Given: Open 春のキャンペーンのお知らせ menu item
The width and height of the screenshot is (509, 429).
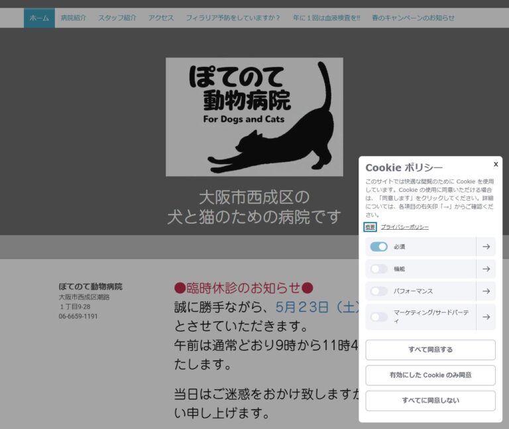Looking at the screenshot, I should coord(414,18).
